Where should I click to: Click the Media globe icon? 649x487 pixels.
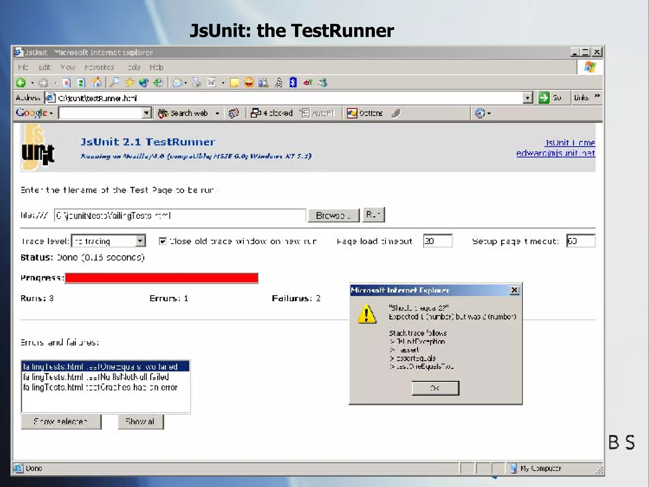pyautogui.click(x=144, y=82)
